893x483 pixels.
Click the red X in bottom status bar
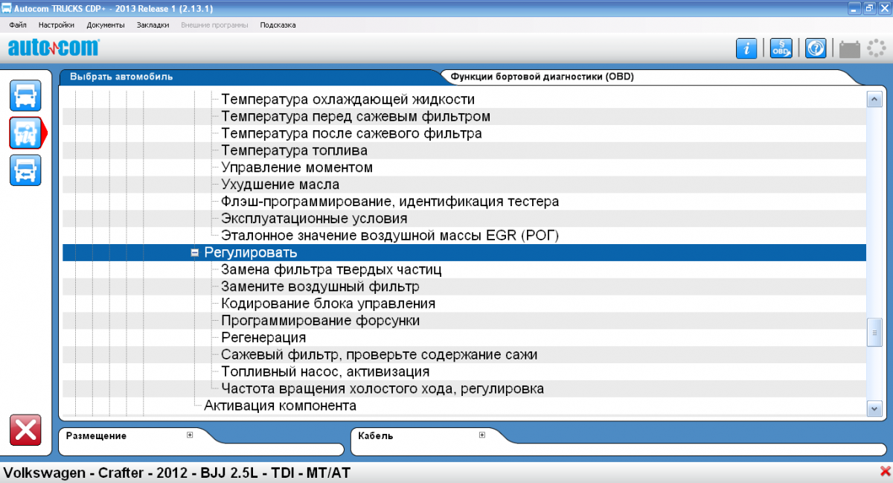click(884, 470)
